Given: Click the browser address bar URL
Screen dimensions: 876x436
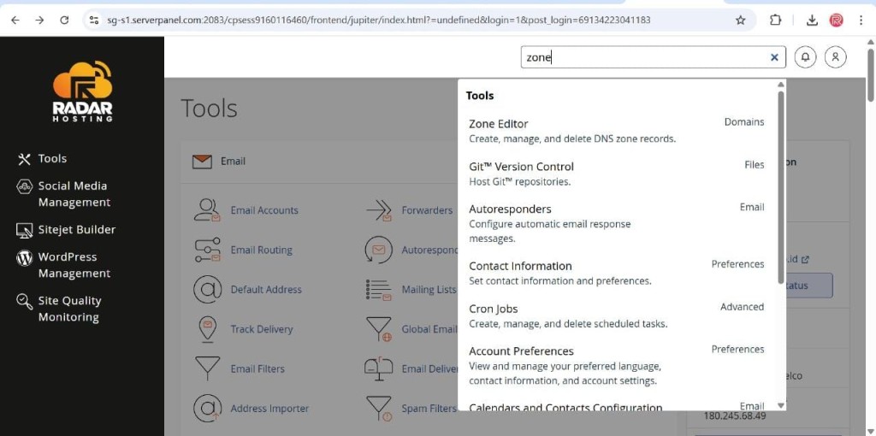Looking at the screenshot, I should click(378, 21).
